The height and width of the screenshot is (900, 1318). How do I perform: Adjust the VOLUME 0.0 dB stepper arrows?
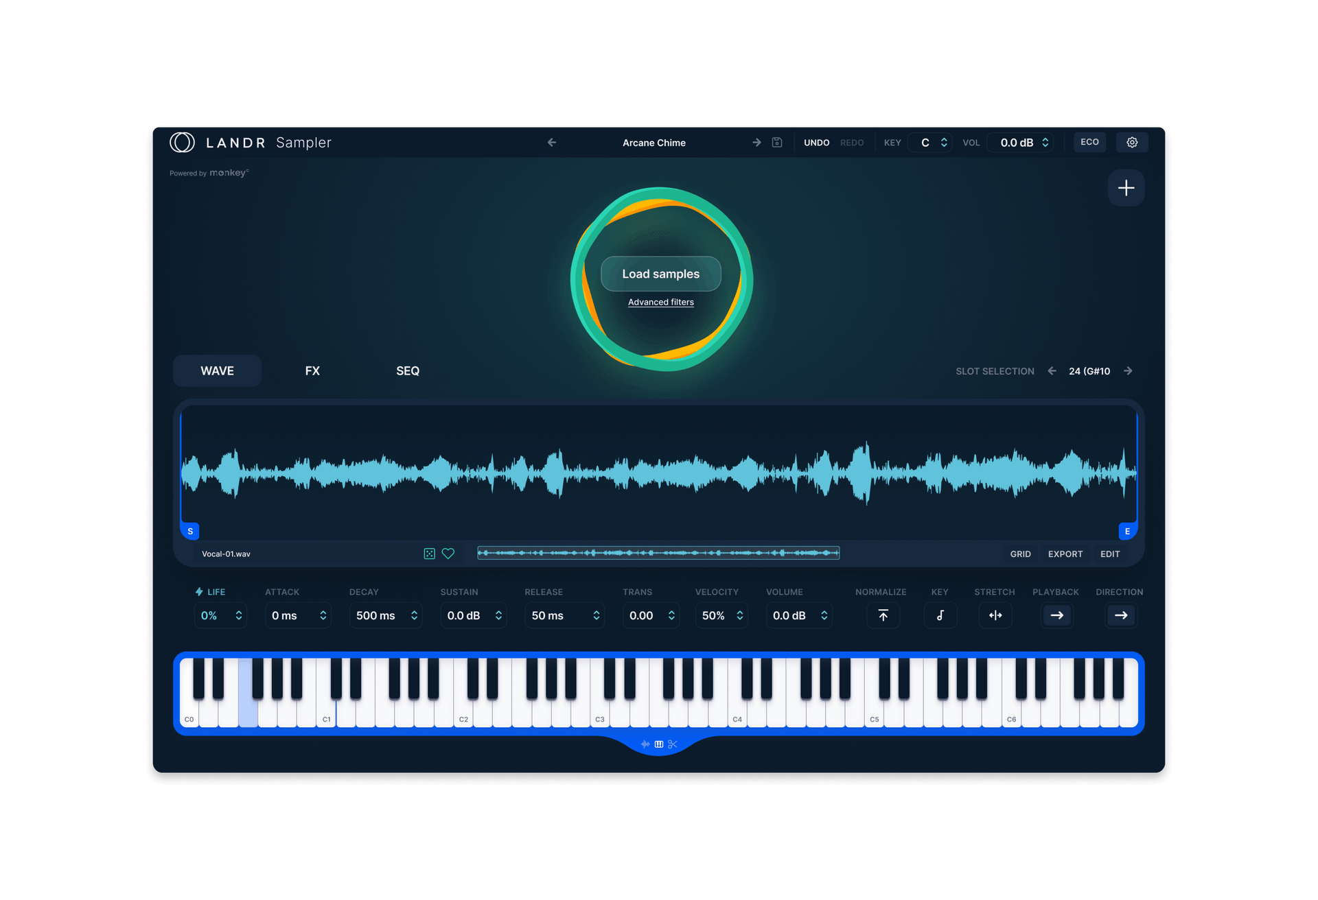824,615
